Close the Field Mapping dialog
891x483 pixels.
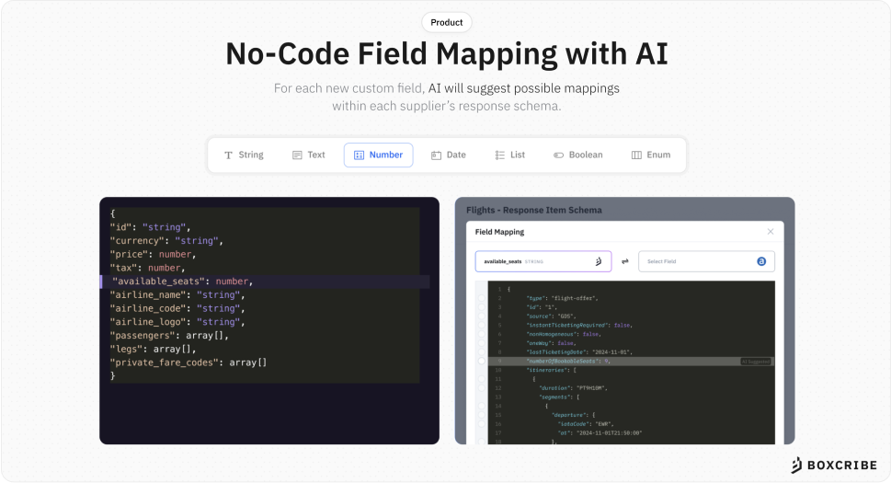(771, 232)
